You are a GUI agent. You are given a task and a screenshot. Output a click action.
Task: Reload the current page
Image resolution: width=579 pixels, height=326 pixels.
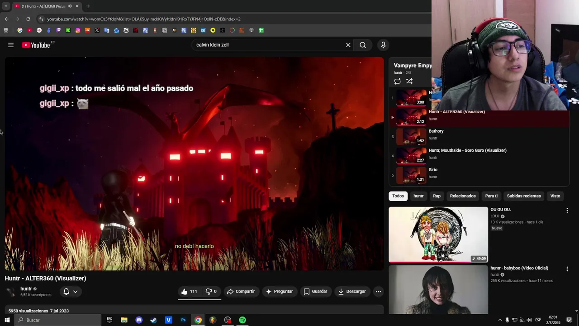pos(28,19)
